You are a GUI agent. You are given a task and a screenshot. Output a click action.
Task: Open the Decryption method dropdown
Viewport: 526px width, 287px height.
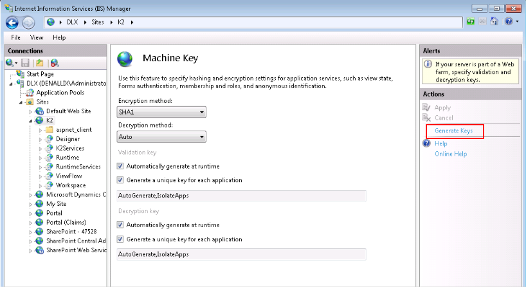(162, 136)
